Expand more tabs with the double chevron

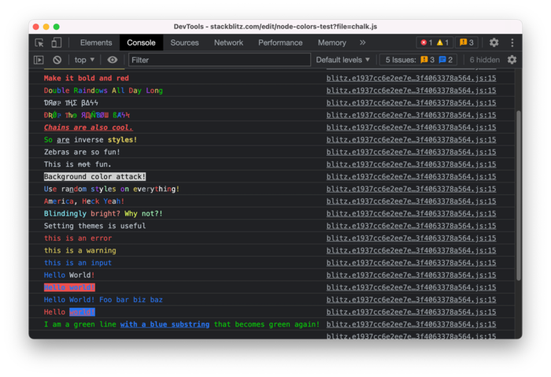(x=362, y=43)
